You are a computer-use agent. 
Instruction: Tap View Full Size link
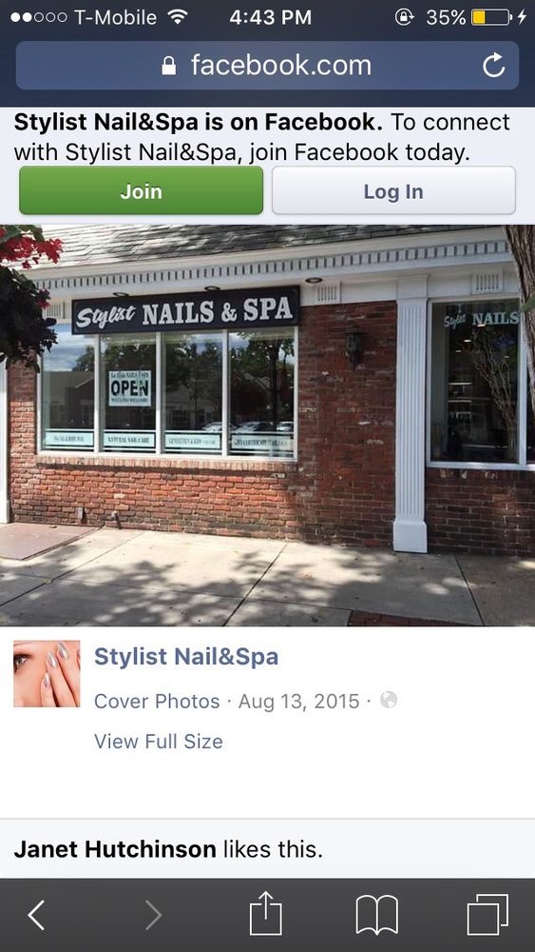click(159, 742)
